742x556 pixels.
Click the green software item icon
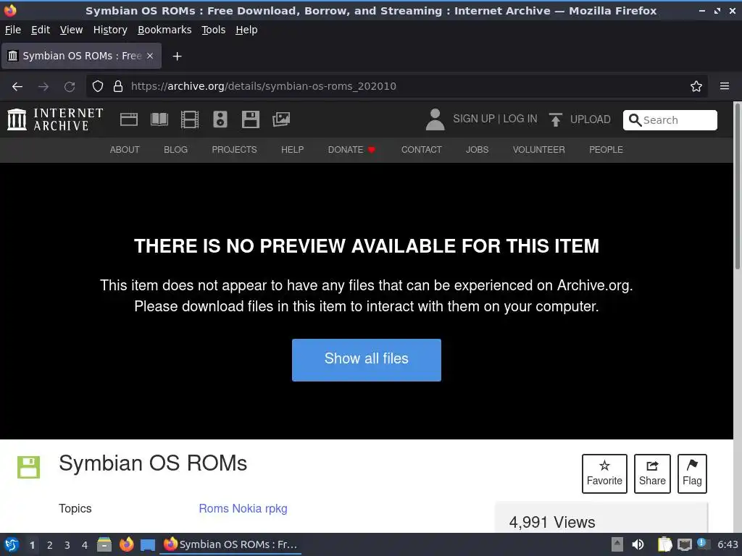click(x=29, y=467)
